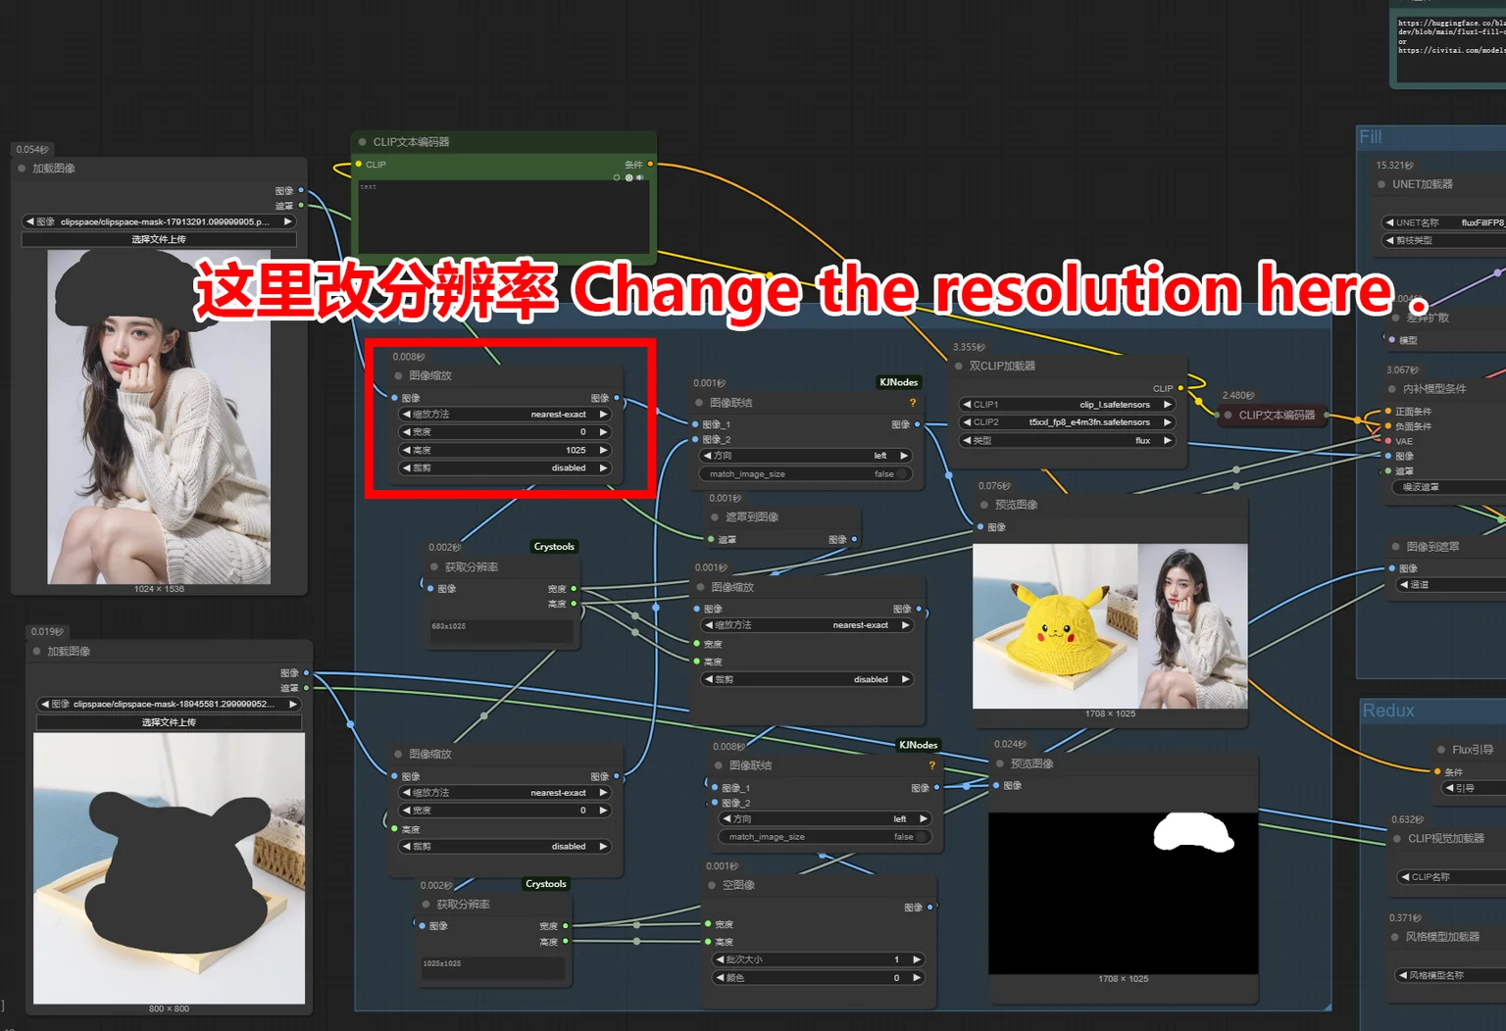
Task: Click Crystools badge above the 683x1025 node
Action: point(554,547)
